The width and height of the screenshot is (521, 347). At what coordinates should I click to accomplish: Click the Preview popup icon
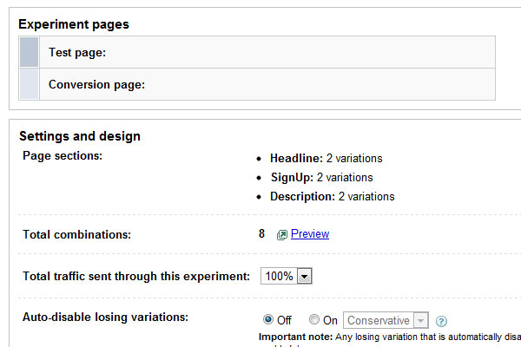point(281,234)
